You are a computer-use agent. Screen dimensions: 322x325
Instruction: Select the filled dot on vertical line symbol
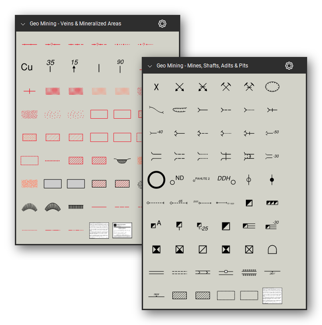(x=272, y=180)
